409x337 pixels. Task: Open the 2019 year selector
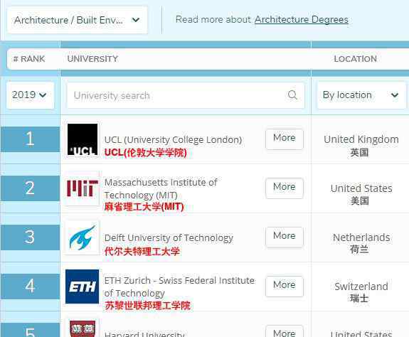(30, 95)
